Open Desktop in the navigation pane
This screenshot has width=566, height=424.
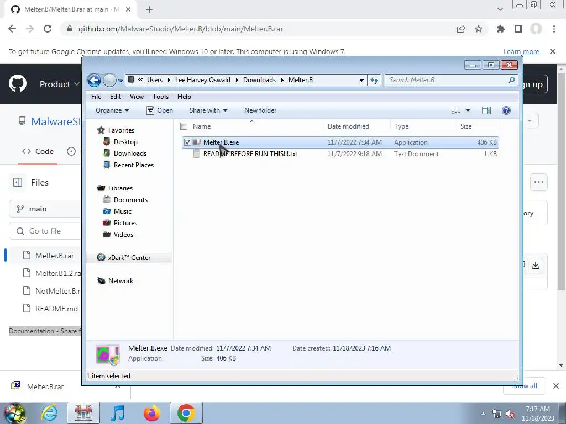125,142
